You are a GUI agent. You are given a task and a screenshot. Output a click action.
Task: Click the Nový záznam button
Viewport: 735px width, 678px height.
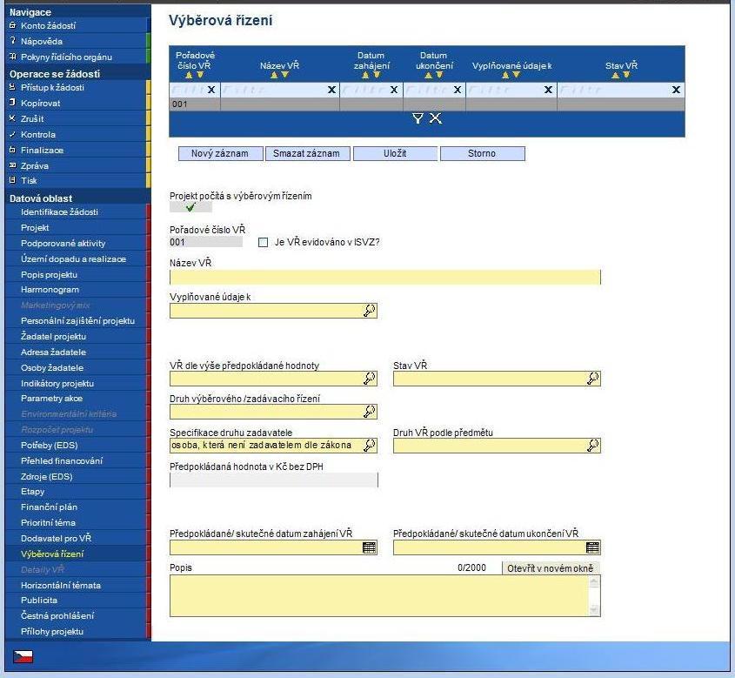tap(220, 153)
